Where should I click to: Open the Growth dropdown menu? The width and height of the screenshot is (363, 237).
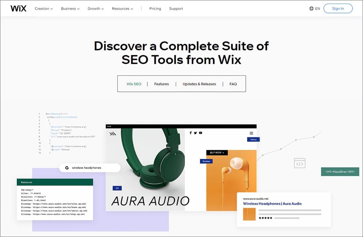pos(95,9)
